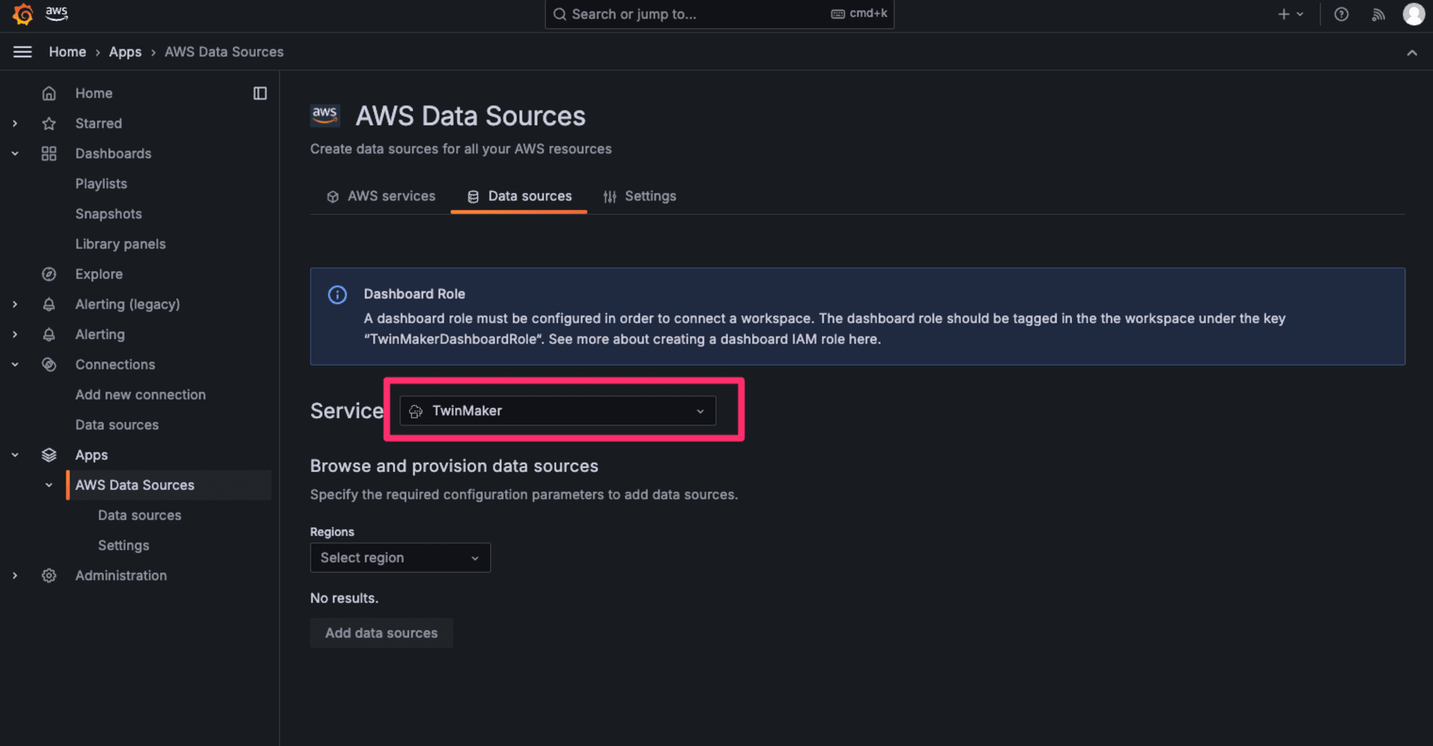Expand the Administration section
1433x746 pixels.
tap(15, 576)
